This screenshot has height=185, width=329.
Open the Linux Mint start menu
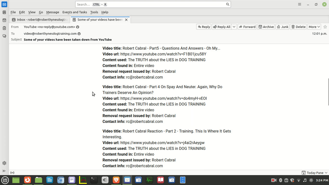click(5, 180)
